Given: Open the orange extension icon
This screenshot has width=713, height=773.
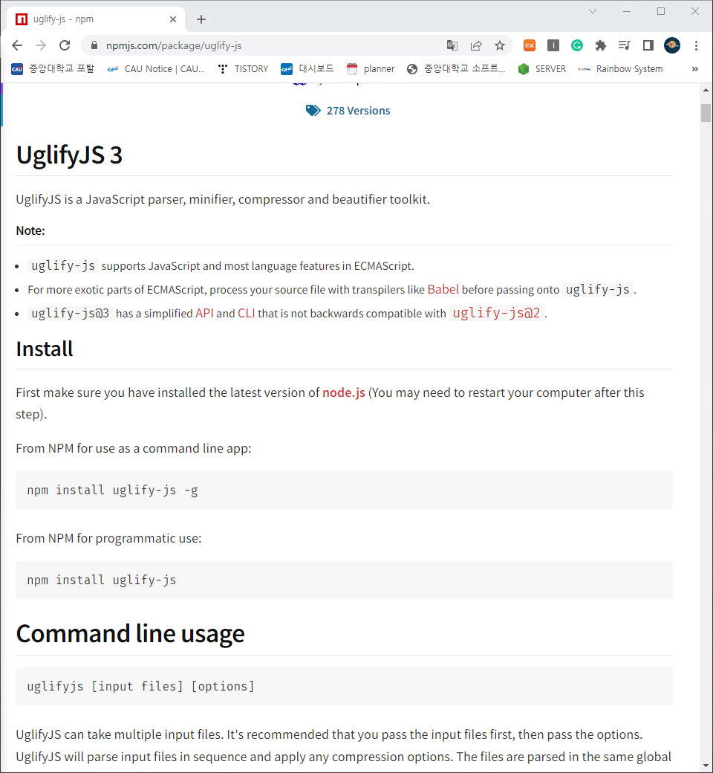Looking at the screenshot, I should coord(530,45).
